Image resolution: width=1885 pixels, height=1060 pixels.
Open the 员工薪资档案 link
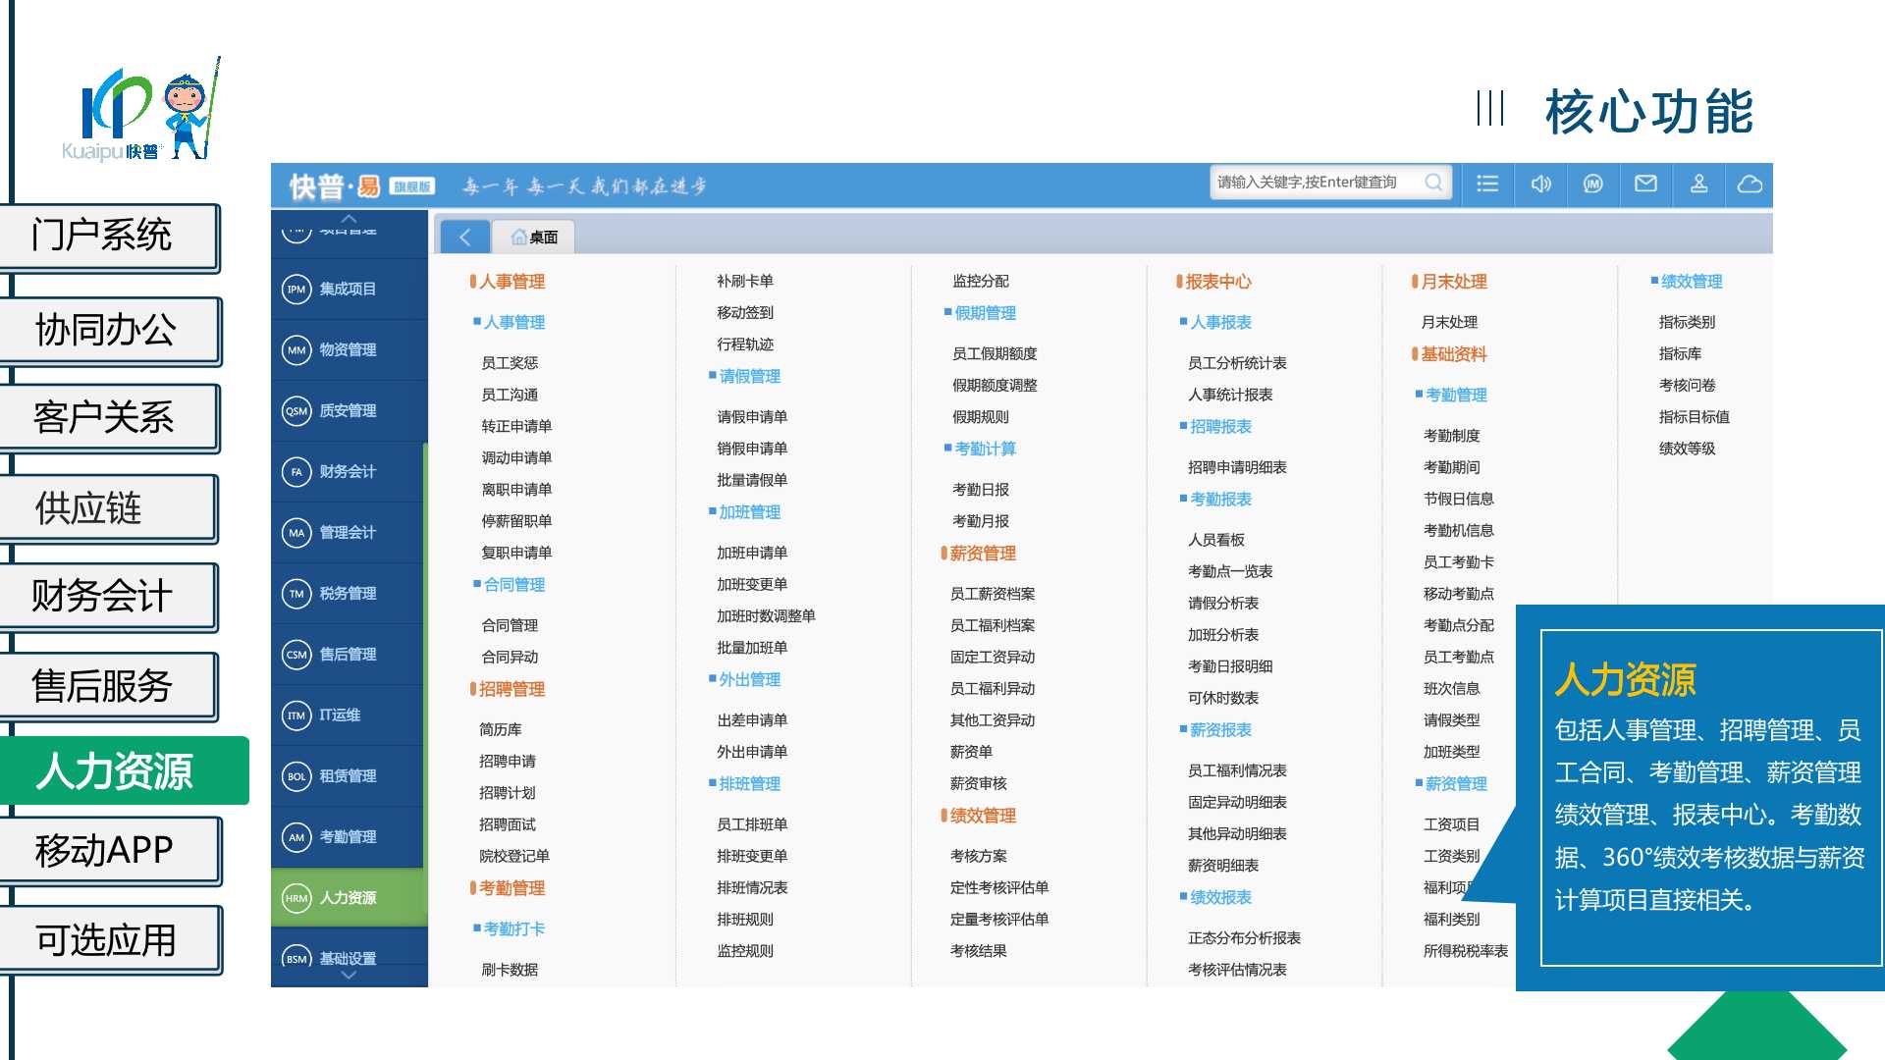click(992, 594)
